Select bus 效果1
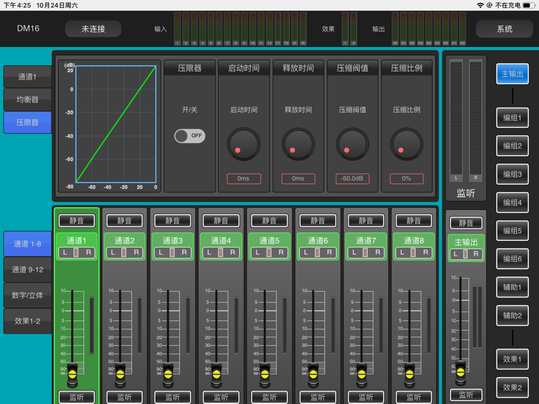Screen dimensions: 539x404 (512, 359)
